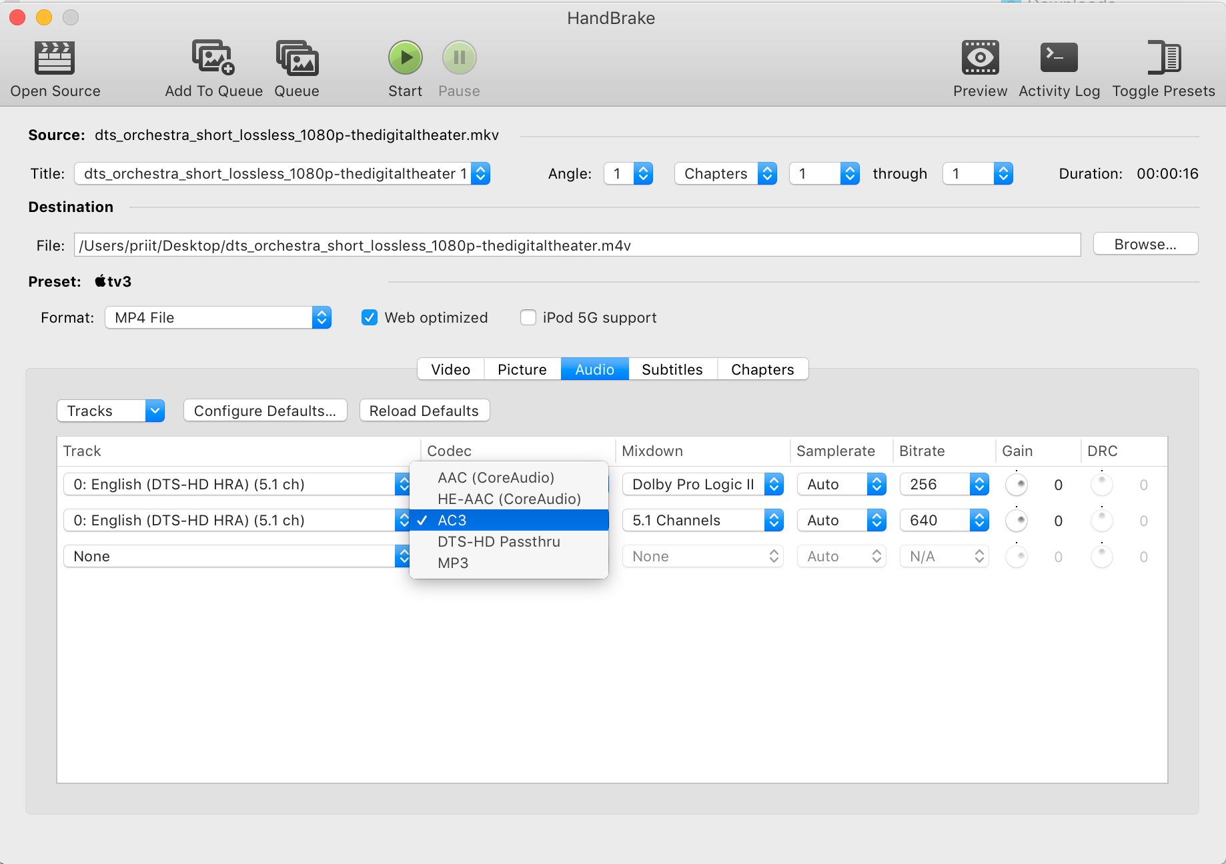The width and height of the screenshot is (1226, 864).
Task: Choose MP3 codec option
Action: point(509,563)
